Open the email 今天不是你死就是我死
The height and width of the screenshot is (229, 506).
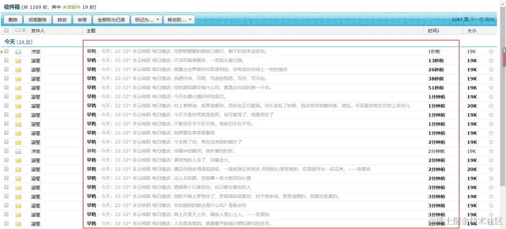pyautogui.click(x=181, y=114)
